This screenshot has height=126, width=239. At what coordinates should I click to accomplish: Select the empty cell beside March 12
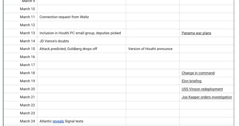pos(82,25)
